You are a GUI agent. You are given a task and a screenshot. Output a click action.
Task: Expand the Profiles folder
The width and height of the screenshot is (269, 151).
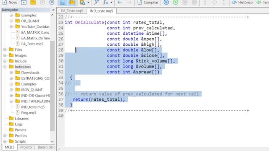coord(5,135)
